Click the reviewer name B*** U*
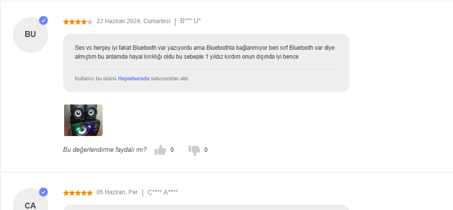 [x=190, y=21]
